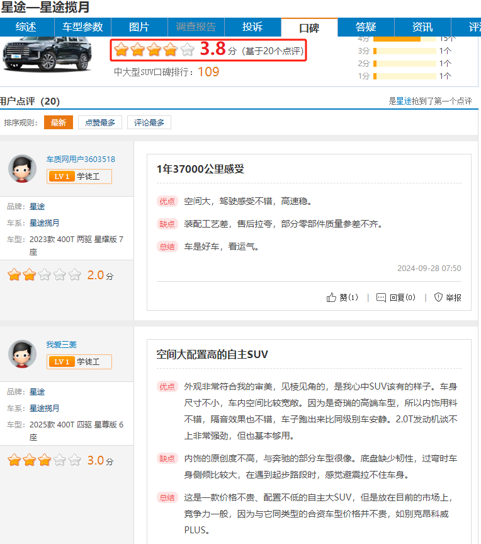
Task: Click 优点 tag in second review
Action: click(x=167, y=386)
